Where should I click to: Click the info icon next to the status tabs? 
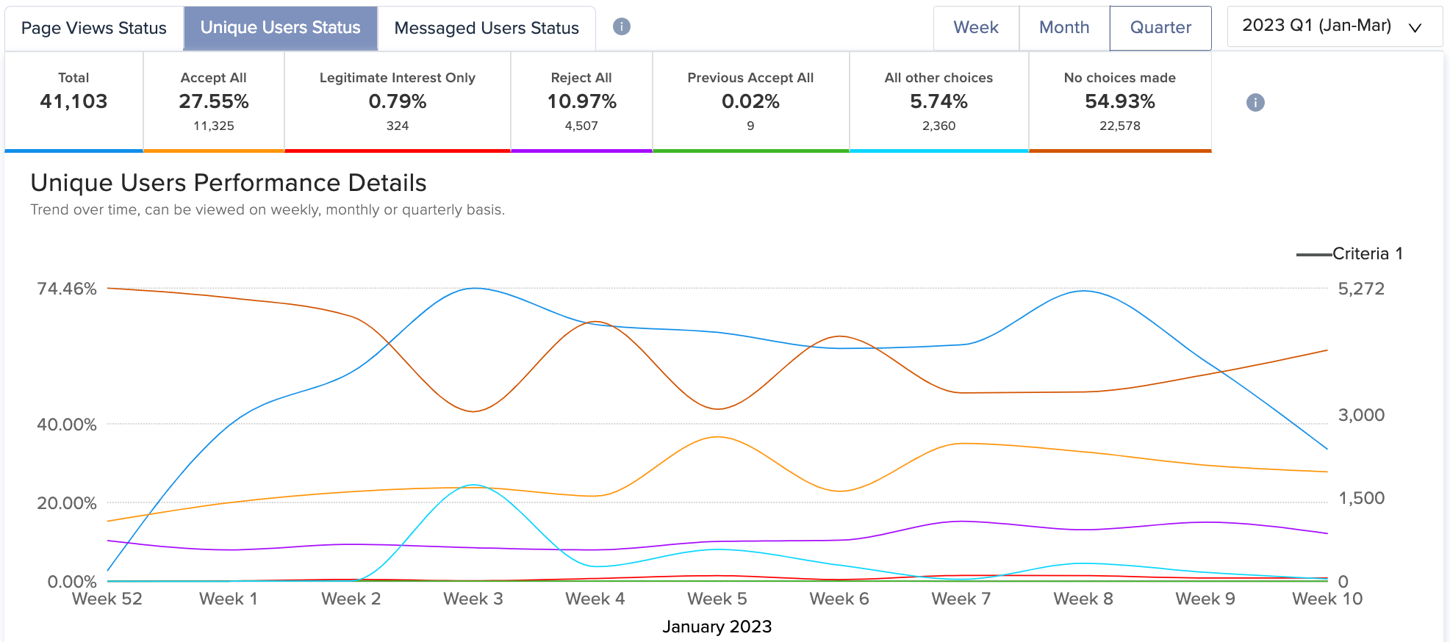pyautogui.click(x=622, y=27)
